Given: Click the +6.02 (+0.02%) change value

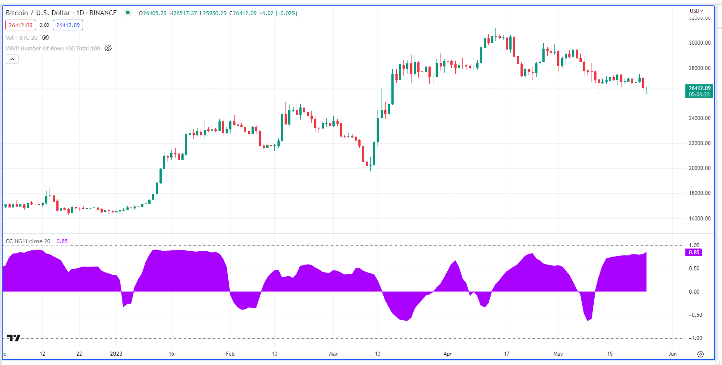Looking at the screenshot, I should (278, 13).
